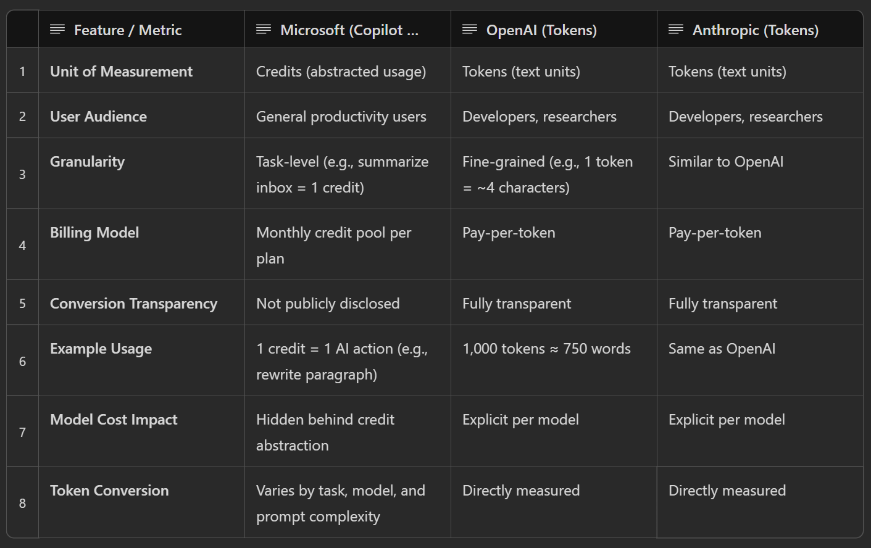Screen dimensions: 871x548
Task: Select the Conversion Transparency cell
Action: coord(133,304)
